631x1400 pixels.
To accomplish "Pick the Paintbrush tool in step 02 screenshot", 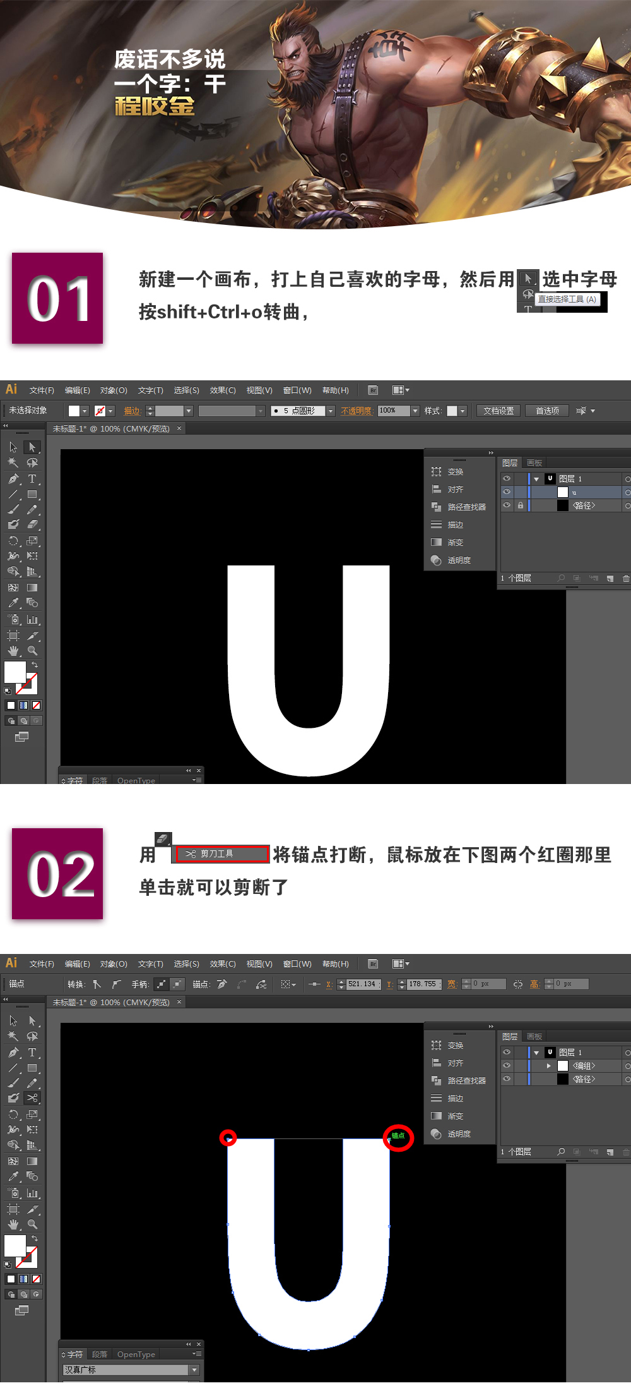I will 13,1083.
